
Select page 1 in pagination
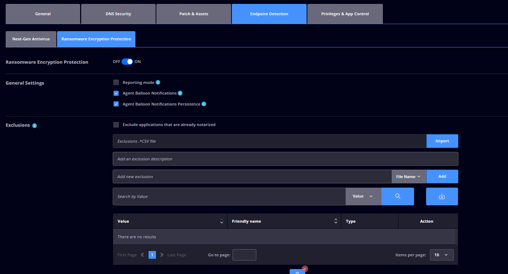coord(152,255)
